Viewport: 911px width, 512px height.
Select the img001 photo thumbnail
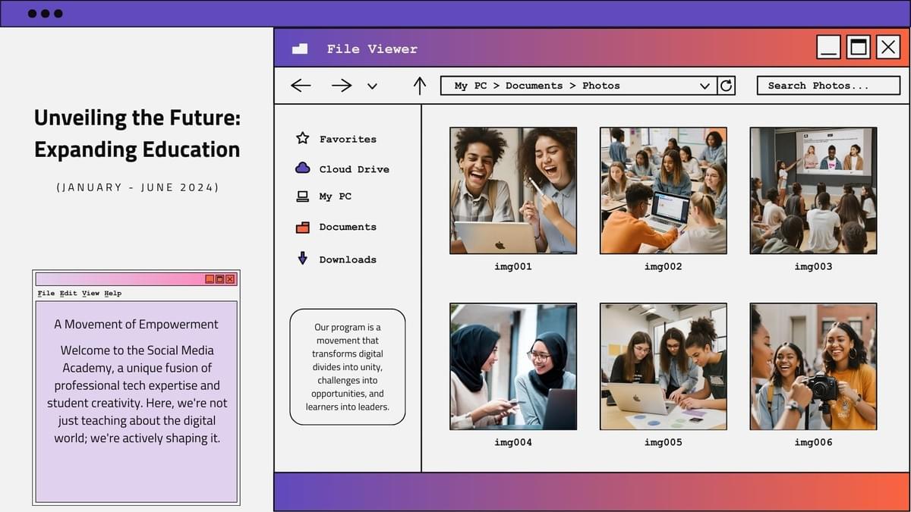click(513, 190)
